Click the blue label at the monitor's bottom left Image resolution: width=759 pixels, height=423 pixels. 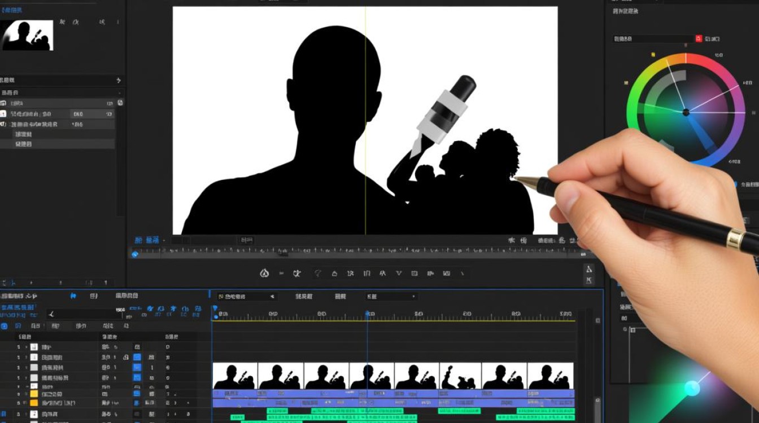(x=146, y=240)
